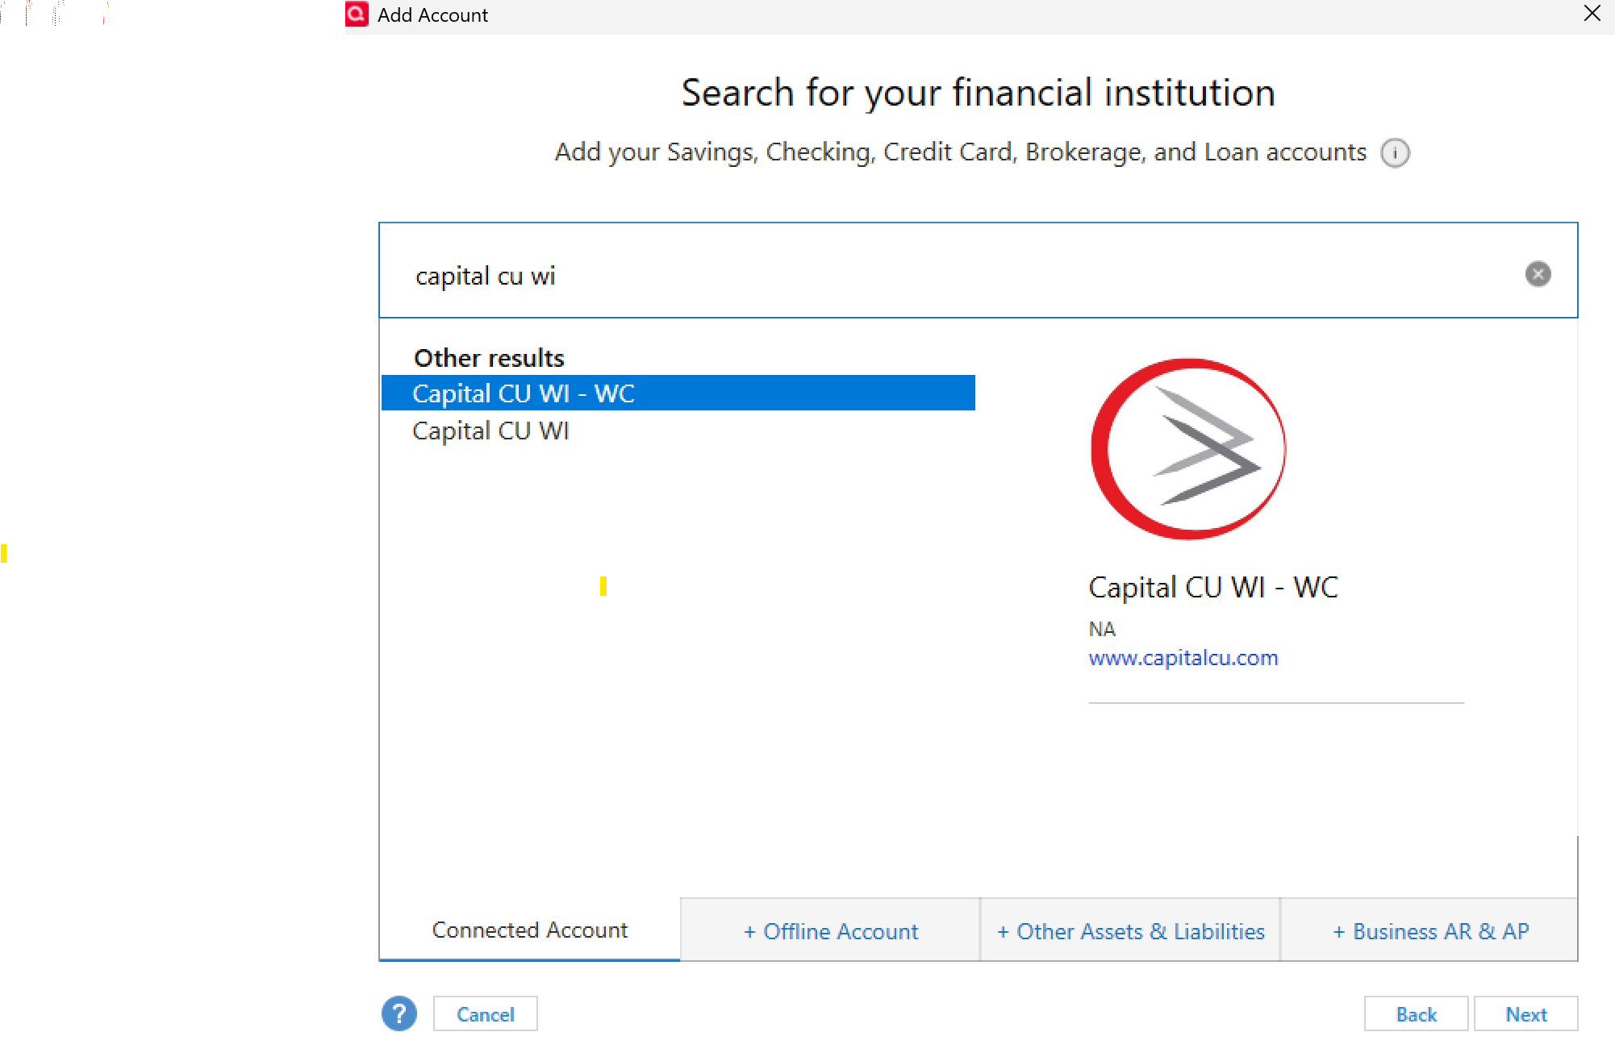The image size is (1615, 1061).
Task: Go back with the Back button
Action: [x=1416, y=1014]
